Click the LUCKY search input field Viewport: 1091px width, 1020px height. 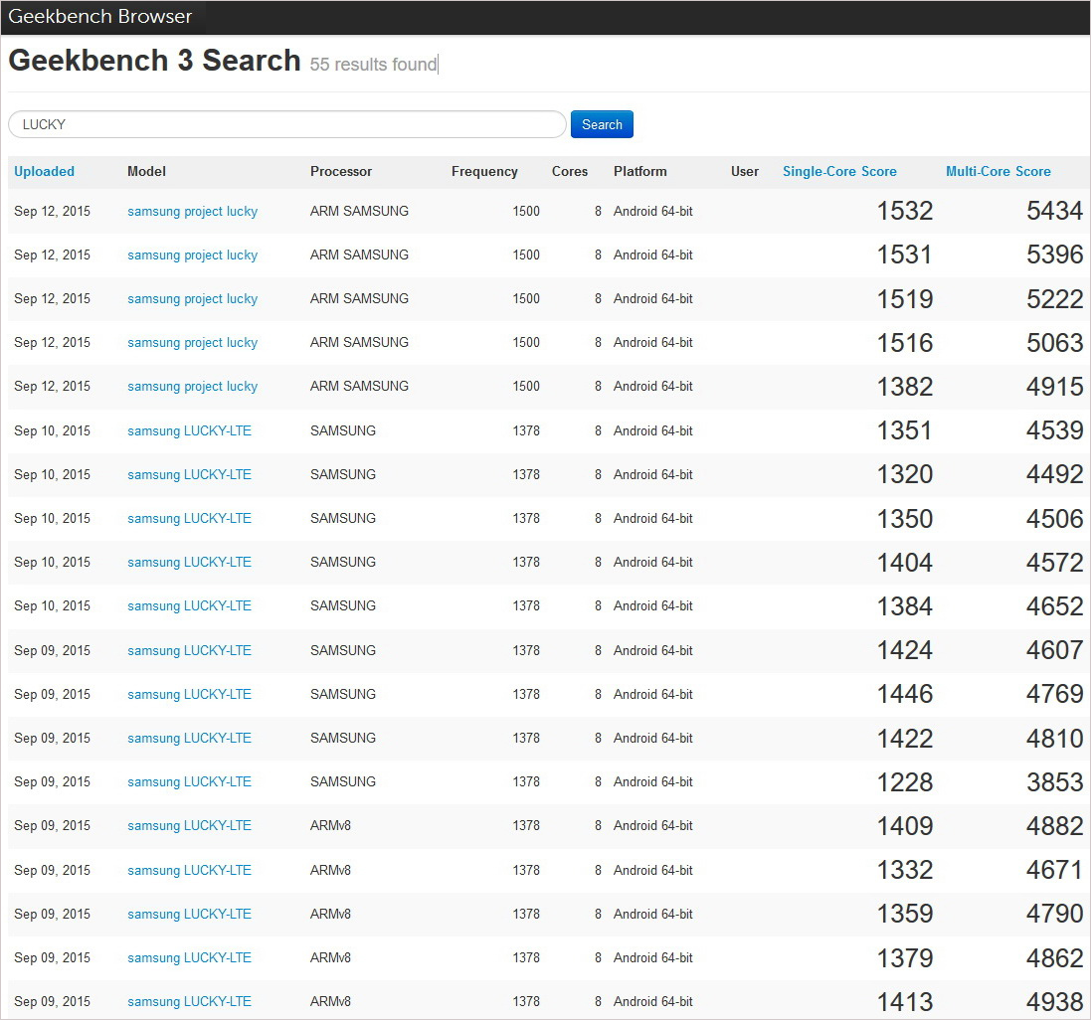tap(286, 124)
